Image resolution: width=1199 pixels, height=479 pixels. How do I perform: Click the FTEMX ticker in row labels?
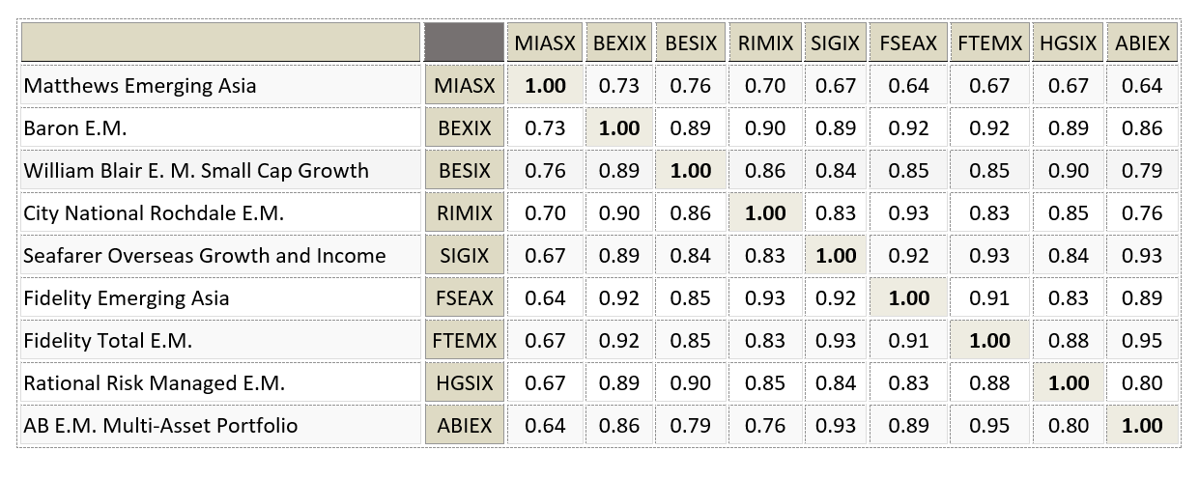[464, 340]
